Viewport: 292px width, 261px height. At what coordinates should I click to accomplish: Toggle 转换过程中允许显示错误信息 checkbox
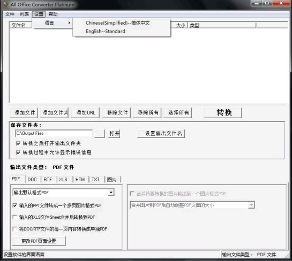(x=18, y=152)
